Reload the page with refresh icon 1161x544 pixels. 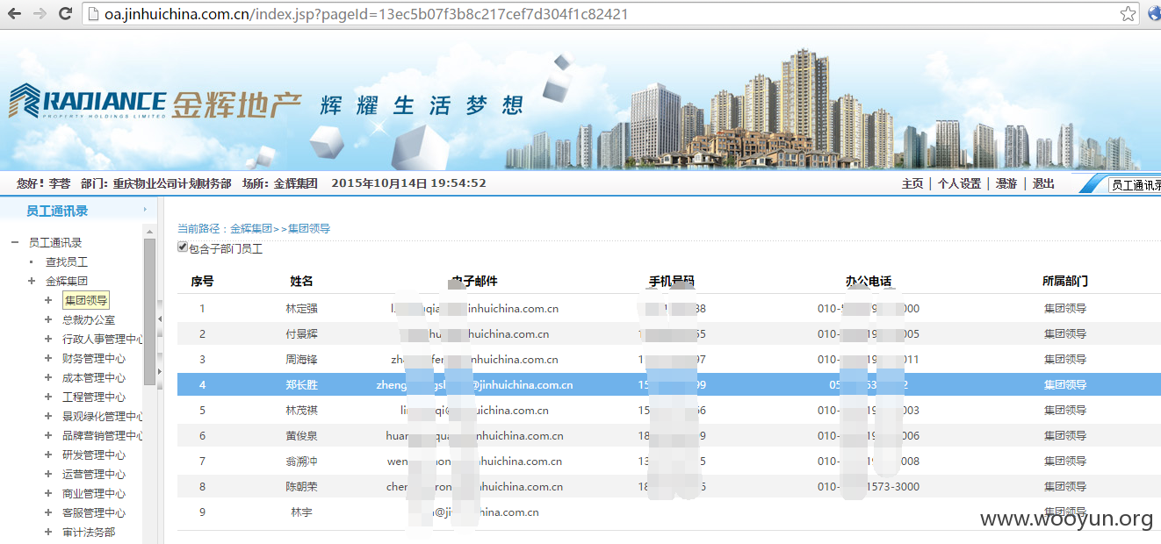click(x=65, y=14)
